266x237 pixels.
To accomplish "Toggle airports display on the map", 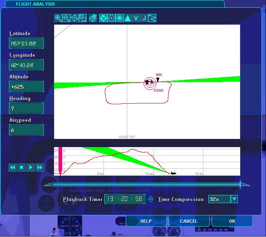I will (103, 18).
